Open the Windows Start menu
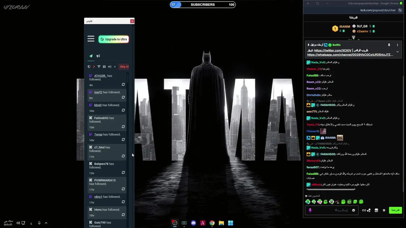This screenshot has height=228, width=406. pos(231,223)
